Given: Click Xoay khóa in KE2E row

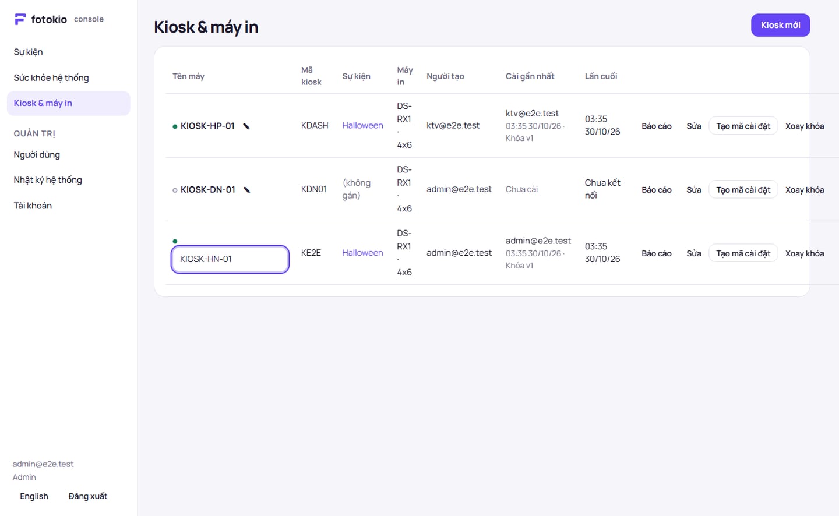Looking at the screenshot, I should [805, 253].
